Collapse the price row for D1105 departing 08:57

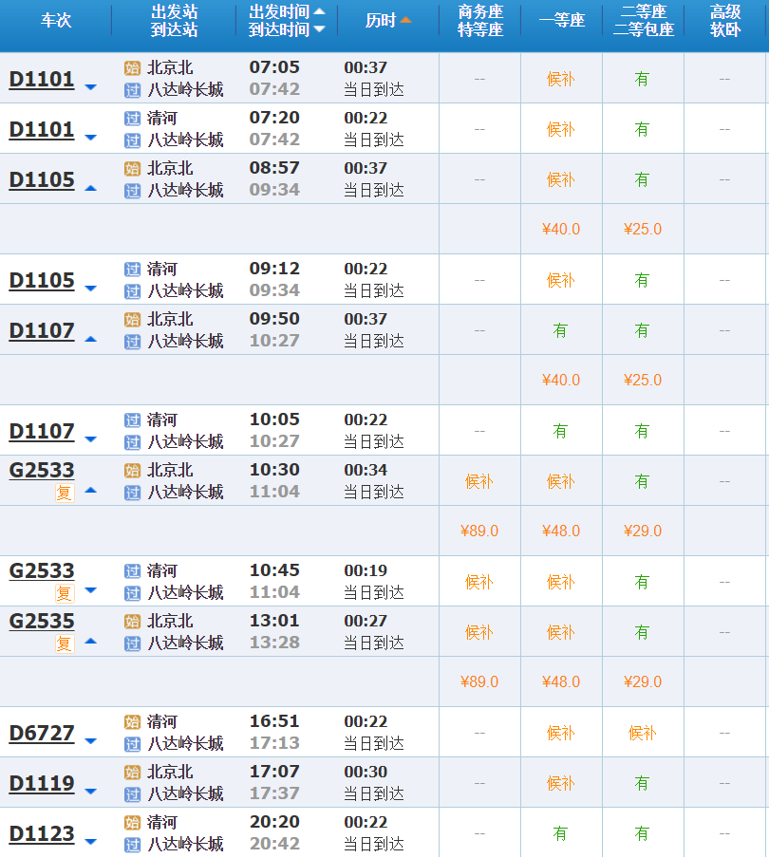click(x=91, y=188)
